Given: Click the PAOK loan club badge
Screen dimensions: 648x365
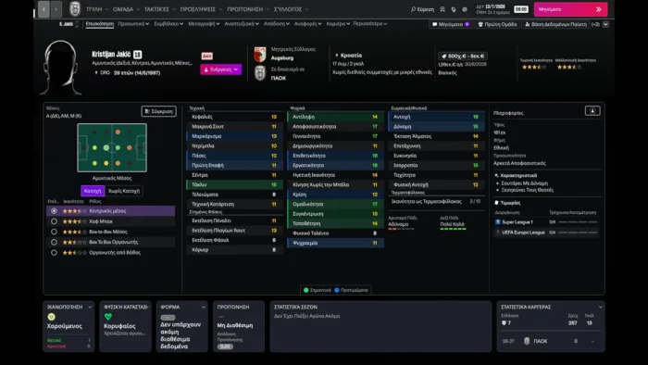Looking at the screenshot, I should tap(260, 73).
